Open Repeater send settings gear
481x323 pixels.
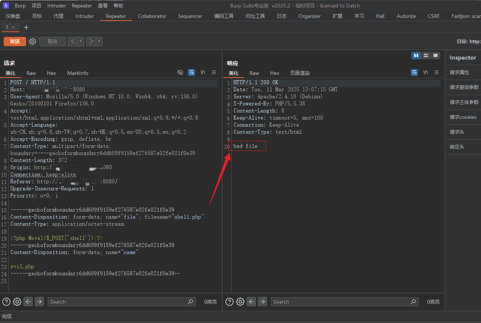coord(33,41)
